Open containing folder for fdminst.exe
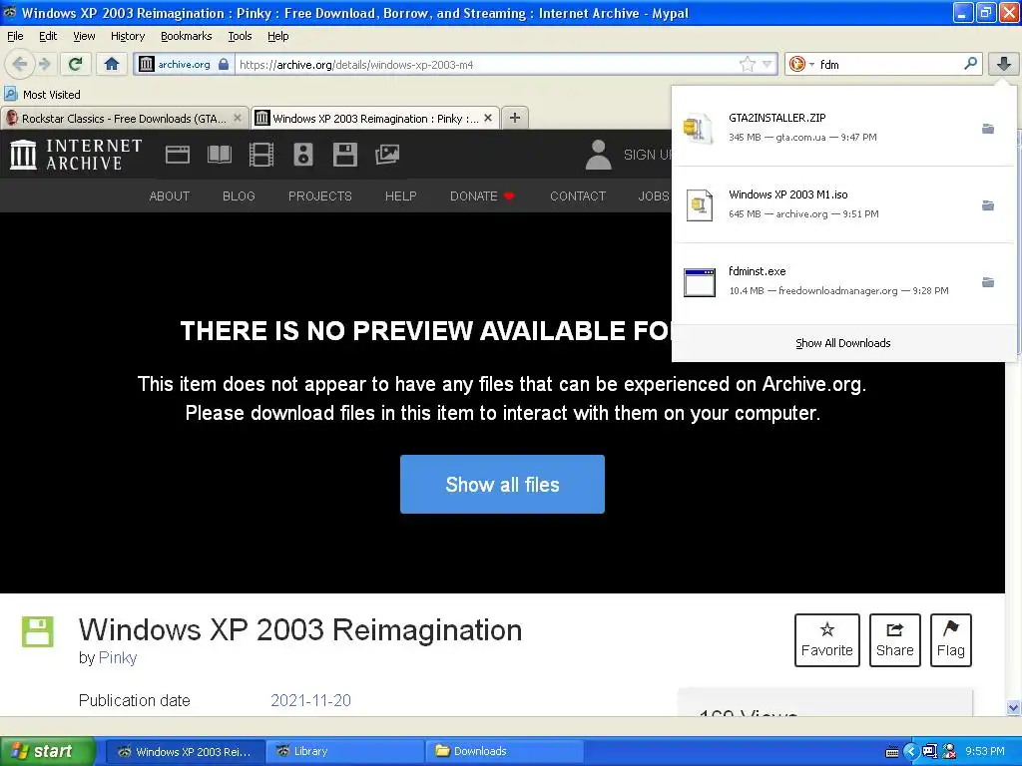The image size is (1022, 766). pos(988,282)
